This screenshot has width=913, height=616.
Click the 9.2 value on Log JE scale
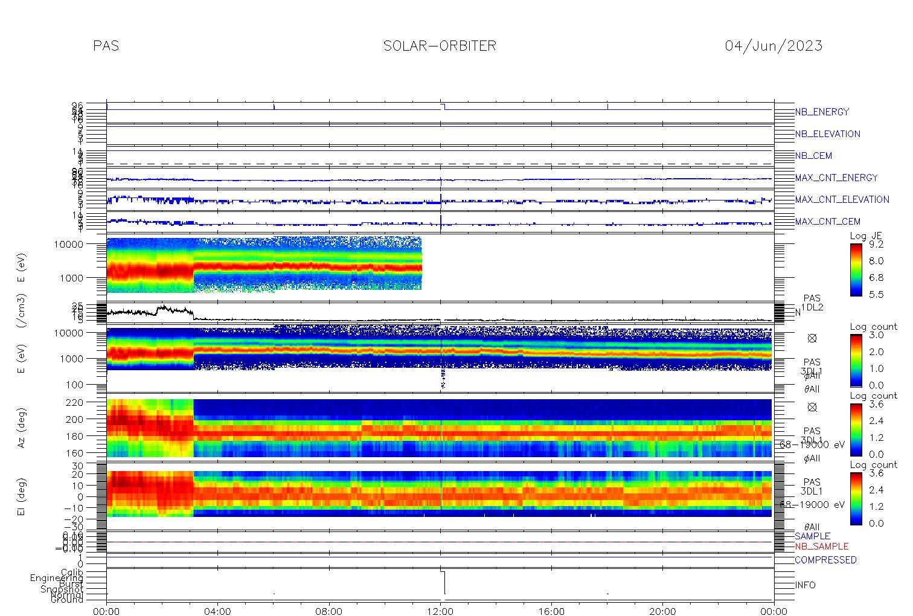pyautogui.click(x=876, y=245)
